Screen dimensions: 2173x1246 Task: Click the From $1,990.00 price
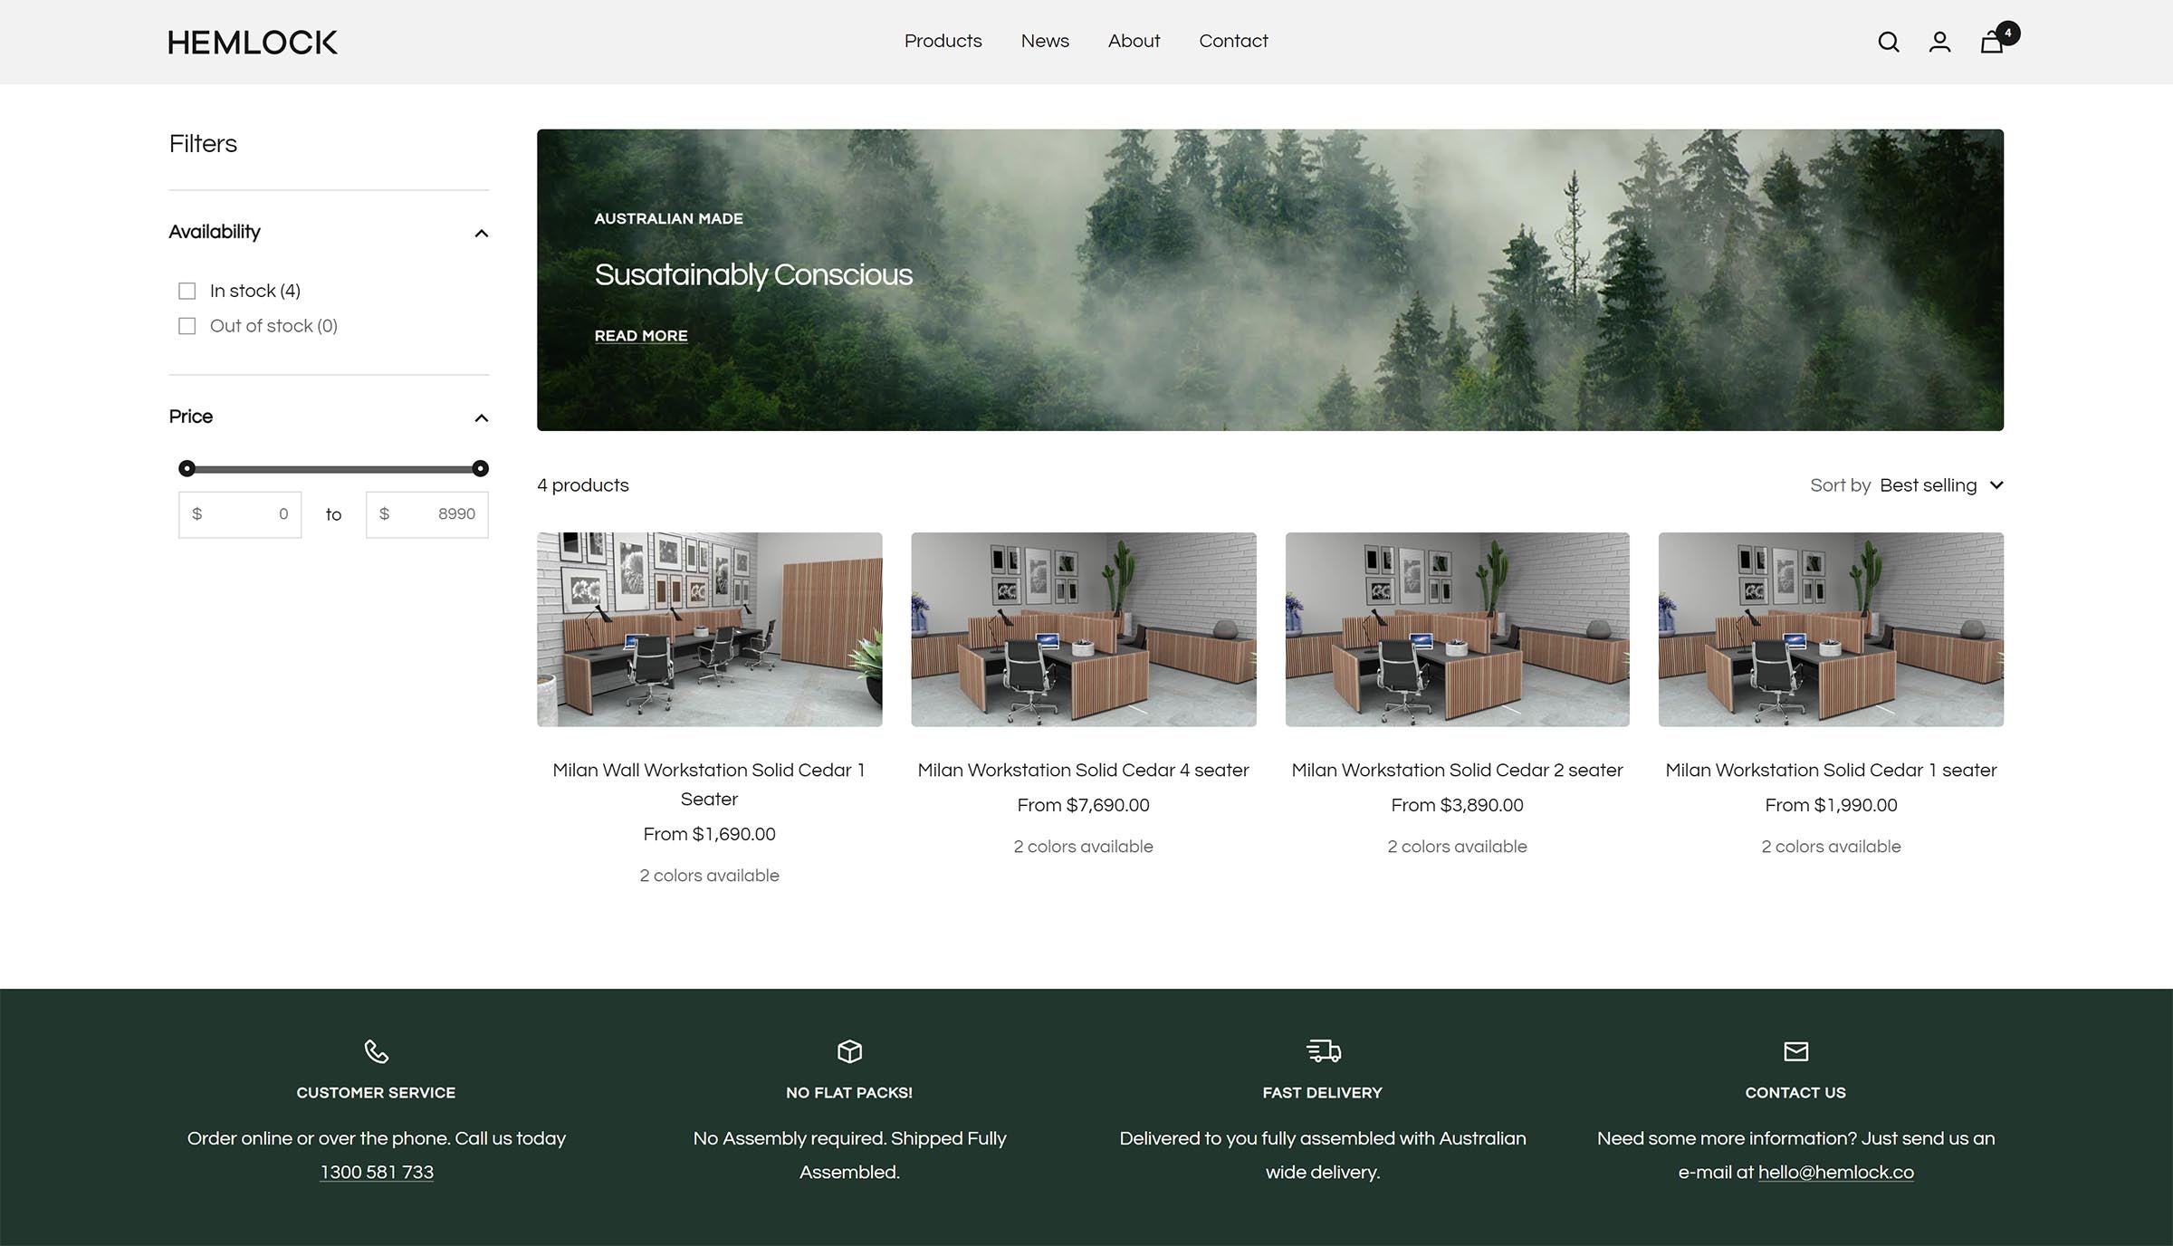[x=1831, y=805]
